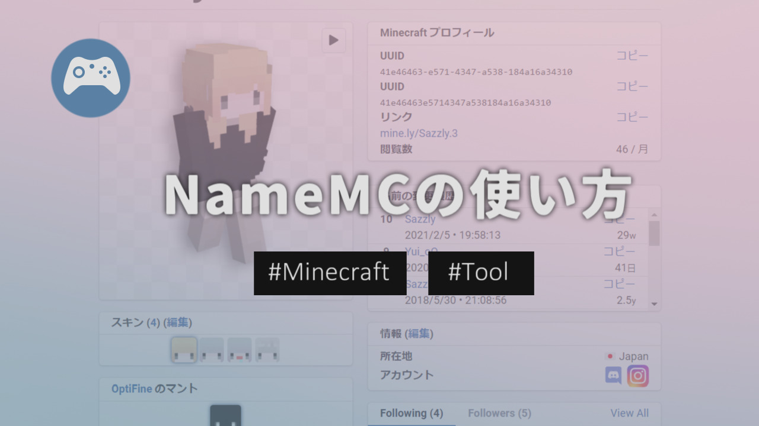Click the OptiFine cape thumbnail

pos(226,416)
